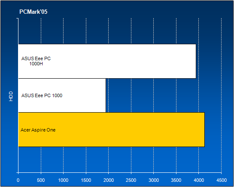Click the PCMark'05 chart title

tap(33, 12)
